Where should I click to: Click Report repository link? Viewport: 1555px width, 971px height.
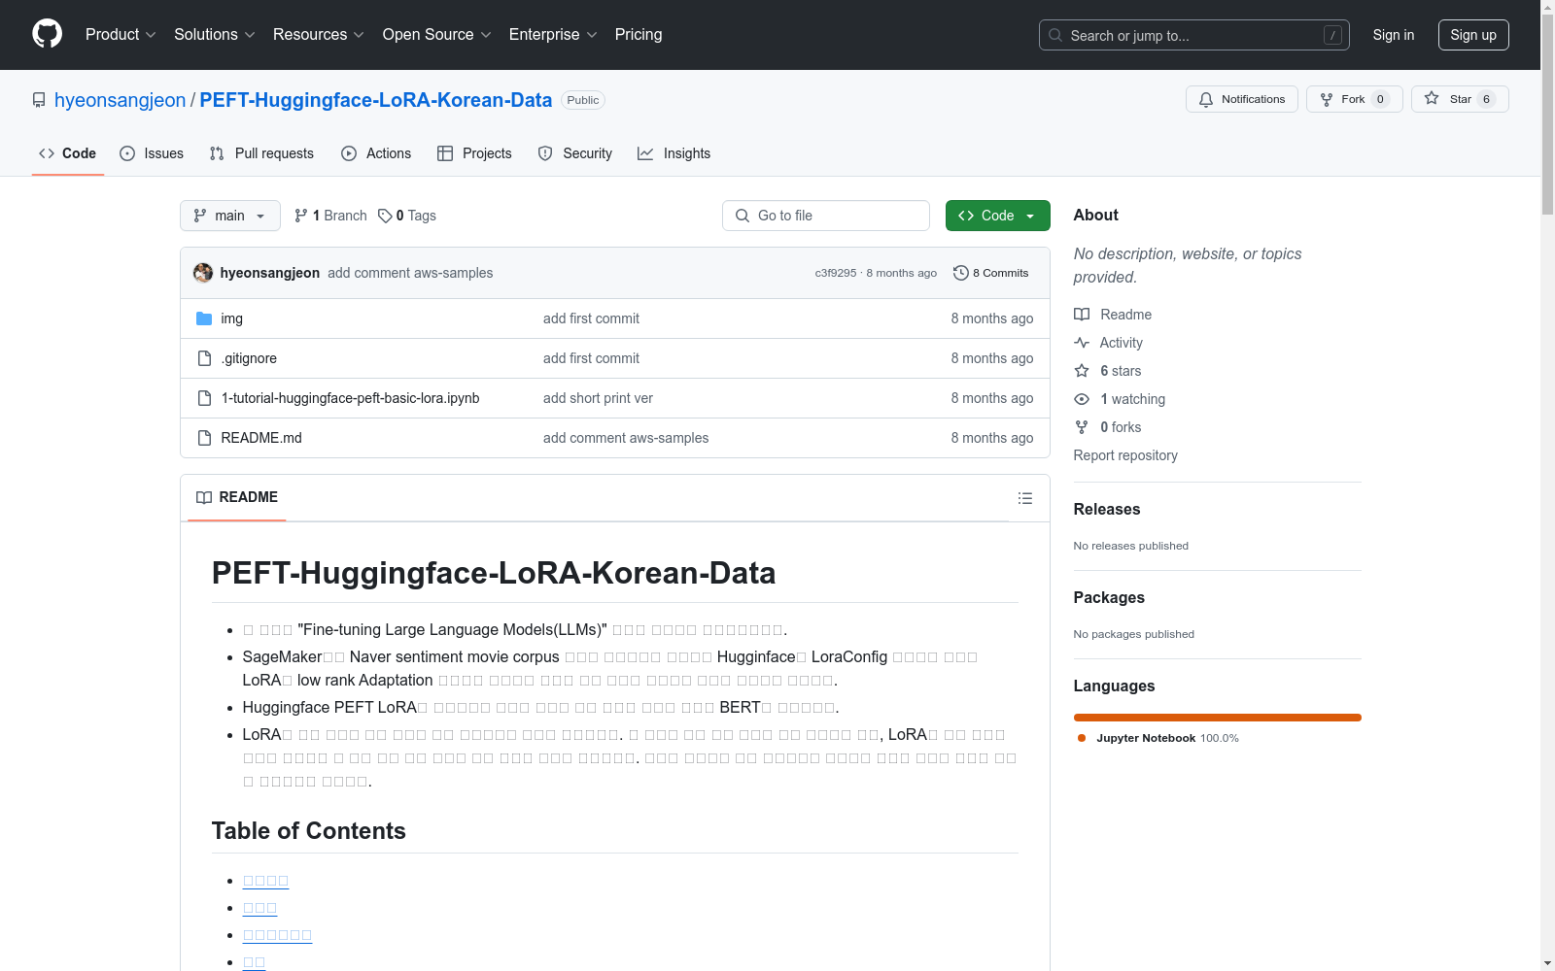click(1125, 455)
